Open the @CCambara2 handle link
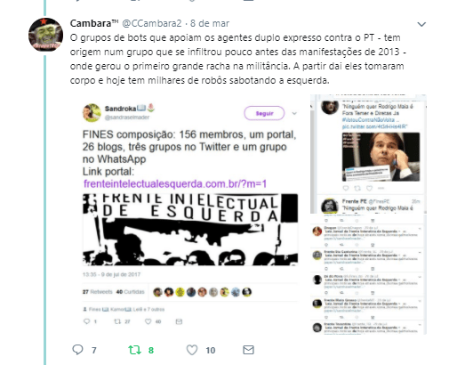The width and height of the screenshot is (449, 365). click(152, 23)
